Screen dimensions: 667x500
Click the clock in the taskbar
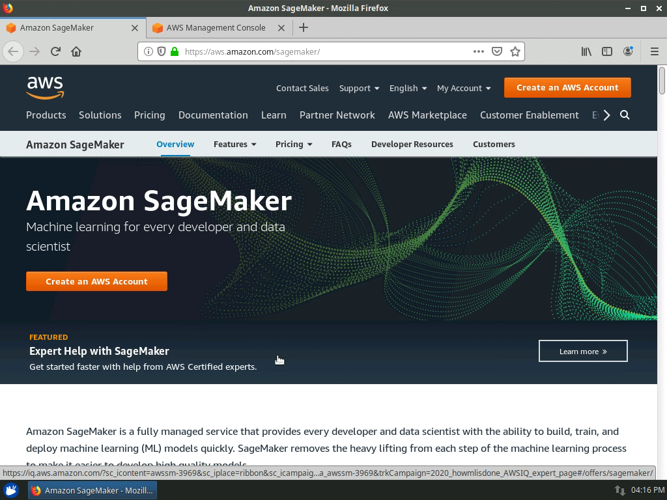coord(647,490)
